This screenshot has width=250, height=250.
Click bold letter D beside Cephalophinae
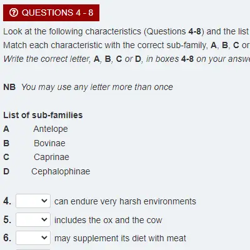pyautogui.click(x=6, y=171)
